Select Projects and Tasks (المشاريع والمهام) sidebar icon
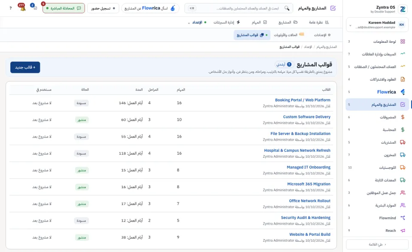The width and height of the screenshot is (412, 252). coord(403,105)
